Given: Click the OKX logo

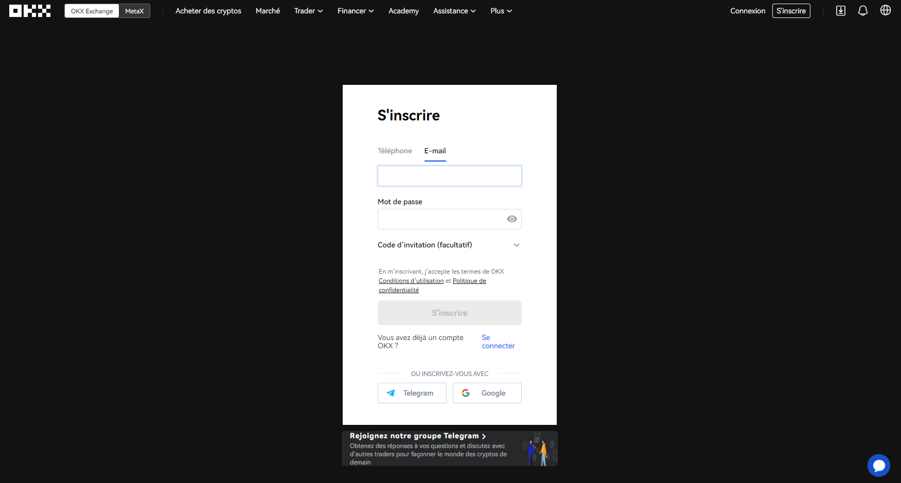Looking at the screenshot, I should tap(30, 11).
